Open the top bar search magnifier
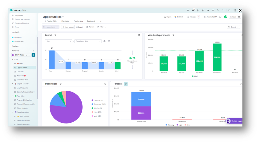Viewport: 259px width, 143px height. [x=218, y=10]
